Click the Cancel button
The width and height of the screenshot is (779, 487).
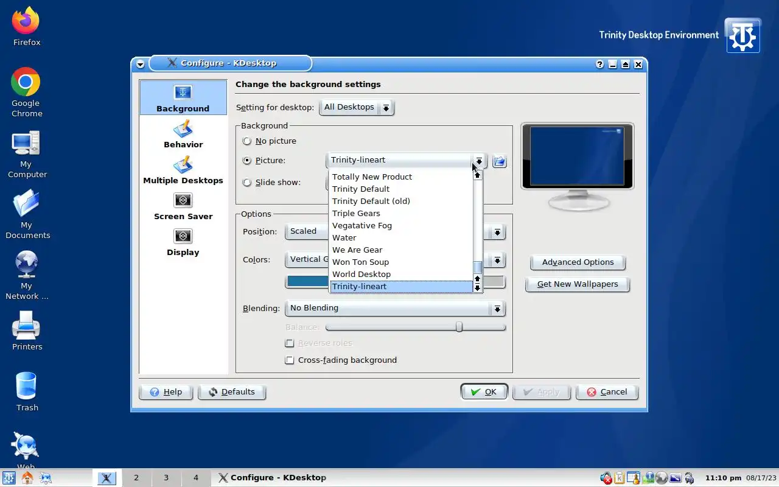tap(607, 392)
